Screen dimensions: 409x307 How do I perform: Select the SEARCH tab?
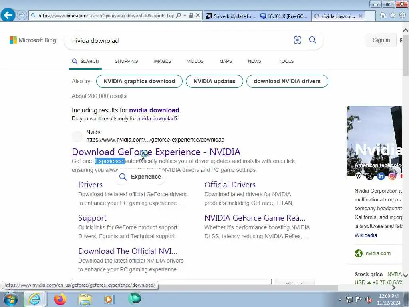tap(85, 61)
